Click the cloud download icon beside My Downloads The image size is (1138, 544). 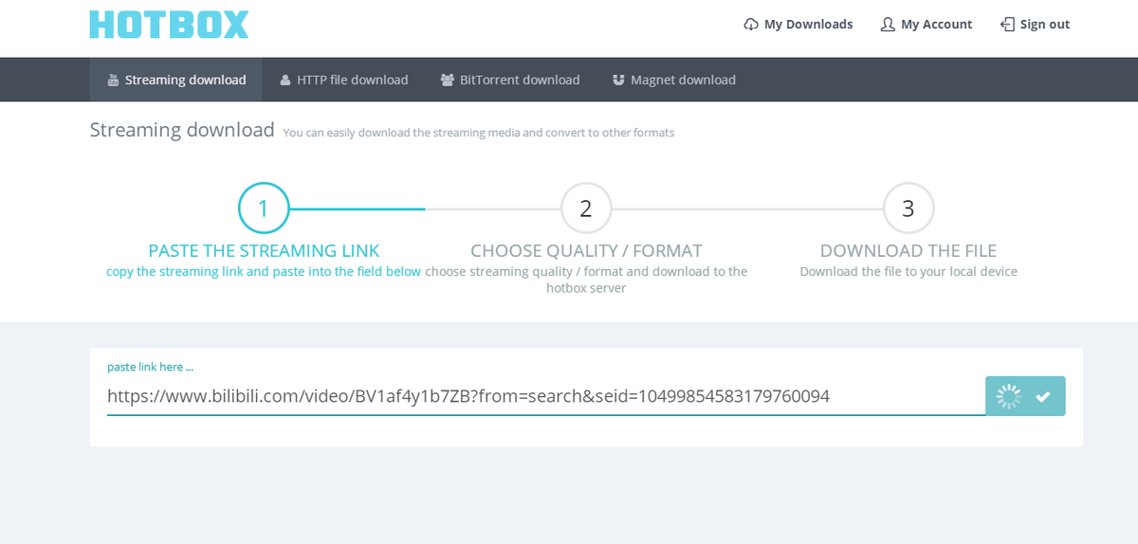751,25
